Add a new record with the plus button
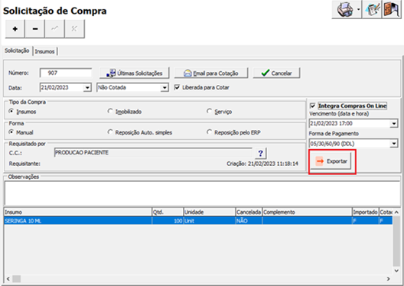 [15, 29]
